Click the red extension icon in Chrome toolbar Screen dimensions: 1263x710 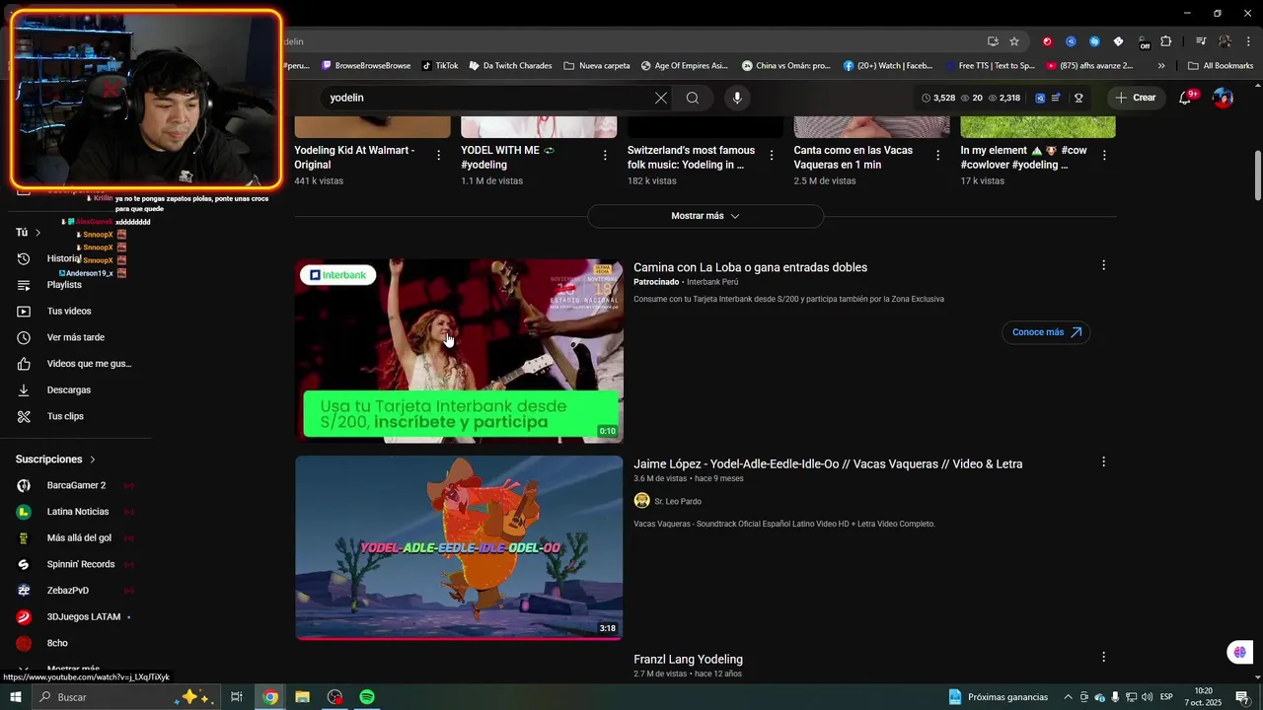[1047, 41]
